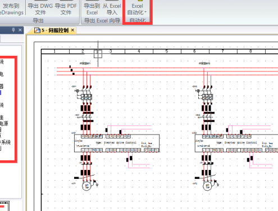Toggle the side panel pin icon
Image resolution: width=278 pixels, height=211 pixels.
tap(13, 30)
